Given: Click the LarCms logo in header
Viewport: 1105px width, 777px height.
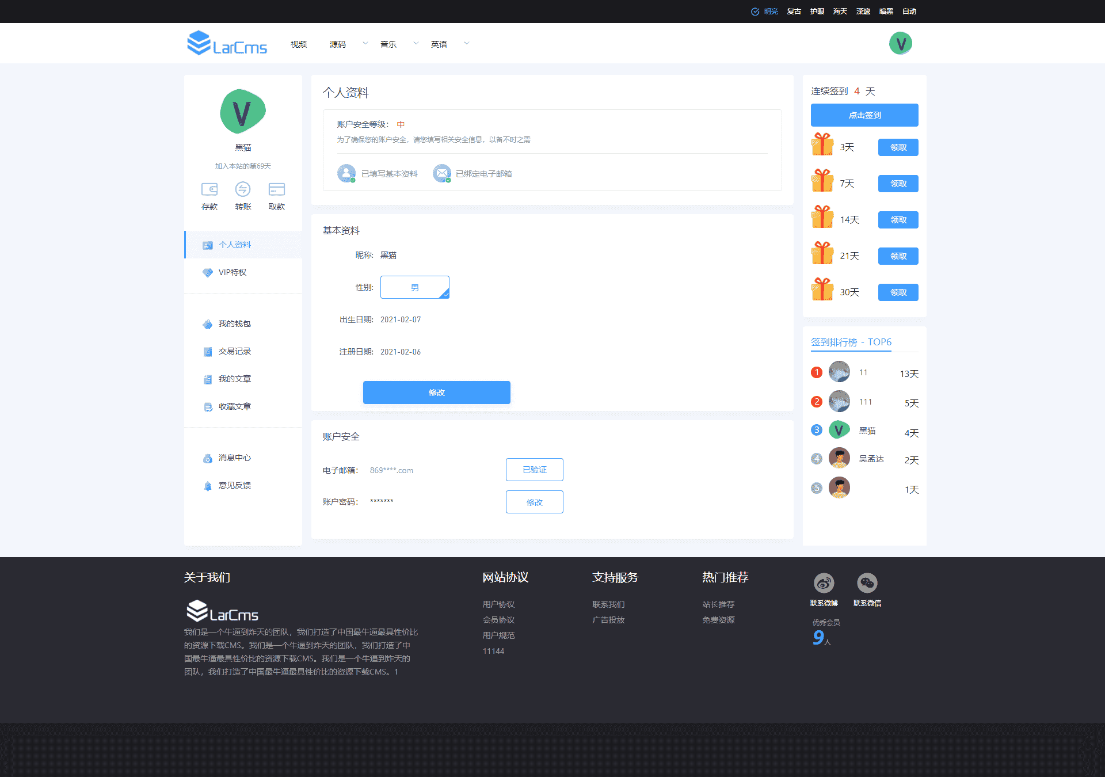Looking at the screenshot, I should point(227,44).
